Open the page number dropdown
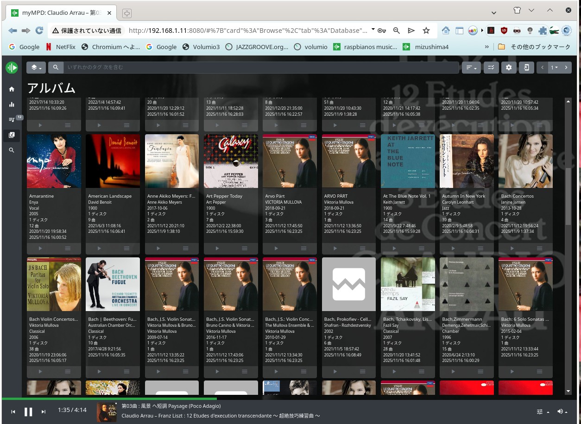Viewport: 581px width, 424px height. coord(554,68)
